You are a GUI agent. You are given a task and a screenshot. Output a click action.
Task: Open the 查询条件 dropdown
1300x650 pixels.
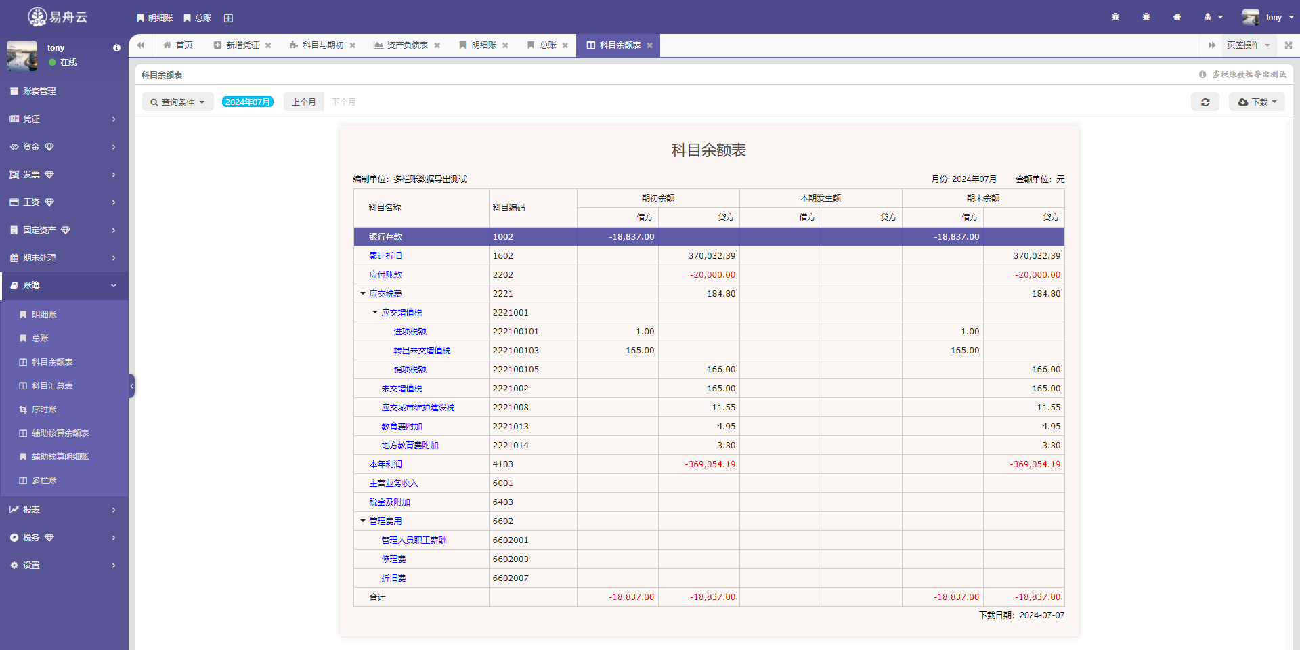[177, 102]
